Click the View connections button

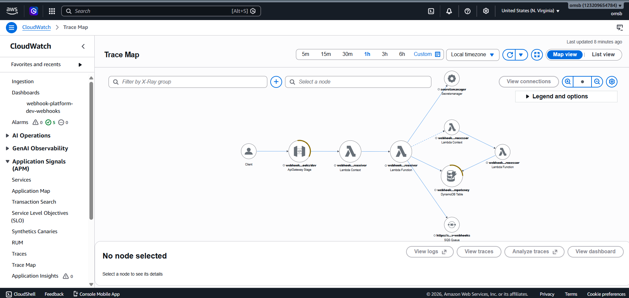pyautogui.click(x=529, y=82)
